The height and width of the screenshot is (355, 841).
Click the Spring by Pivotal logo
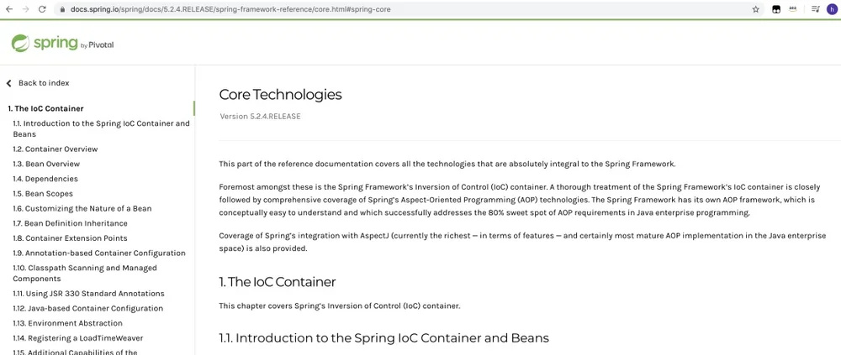[62, 44]
